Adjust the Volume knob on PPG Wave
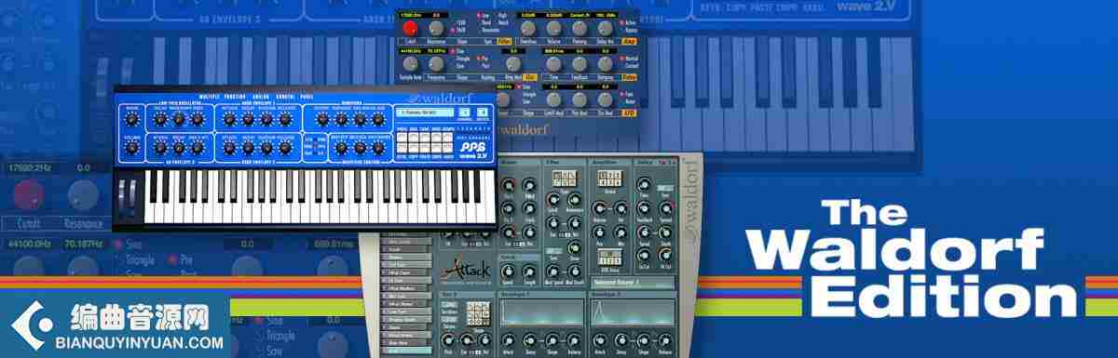1118x358 pixels. [131, 148]
